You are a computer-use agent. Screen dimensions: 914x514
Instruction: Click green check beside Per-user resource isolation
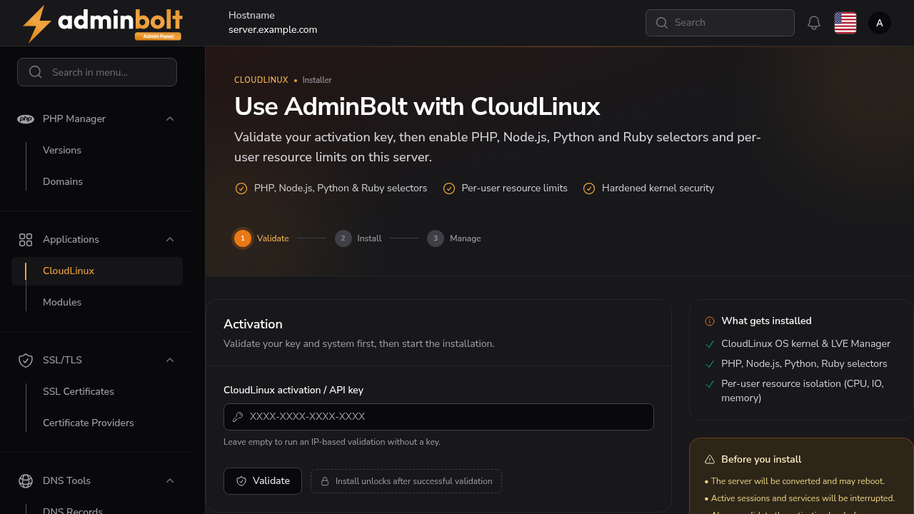pyautogui.click(x=710, y=384)
